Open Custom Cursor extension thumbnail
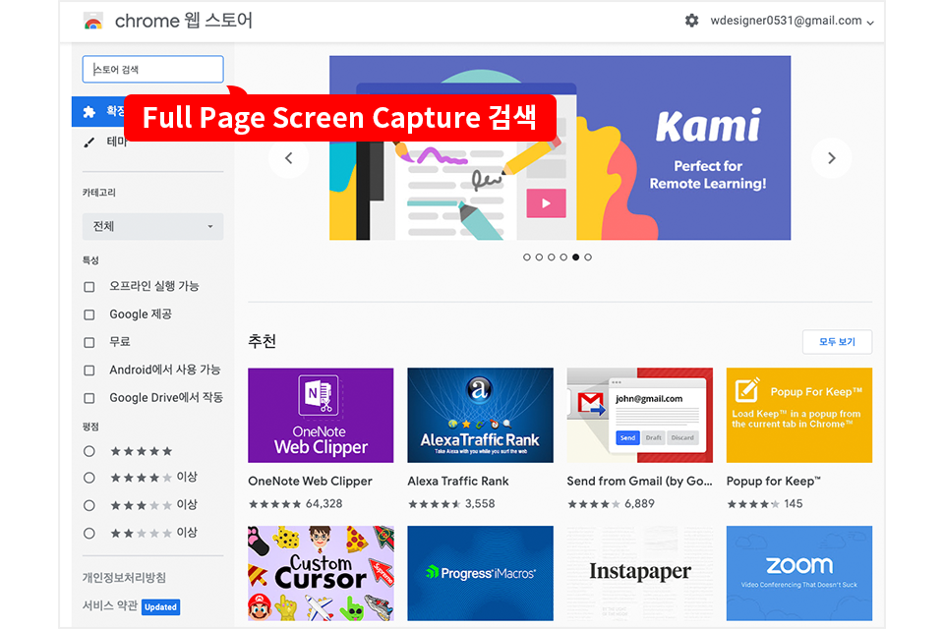 coord(321,573)
